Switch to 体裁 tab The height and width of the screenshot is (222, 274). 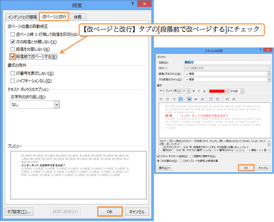click(x=78, y=17)
